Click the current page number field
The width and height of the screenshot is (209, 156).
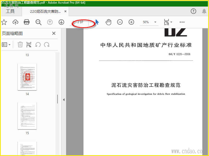pos(73,22)
